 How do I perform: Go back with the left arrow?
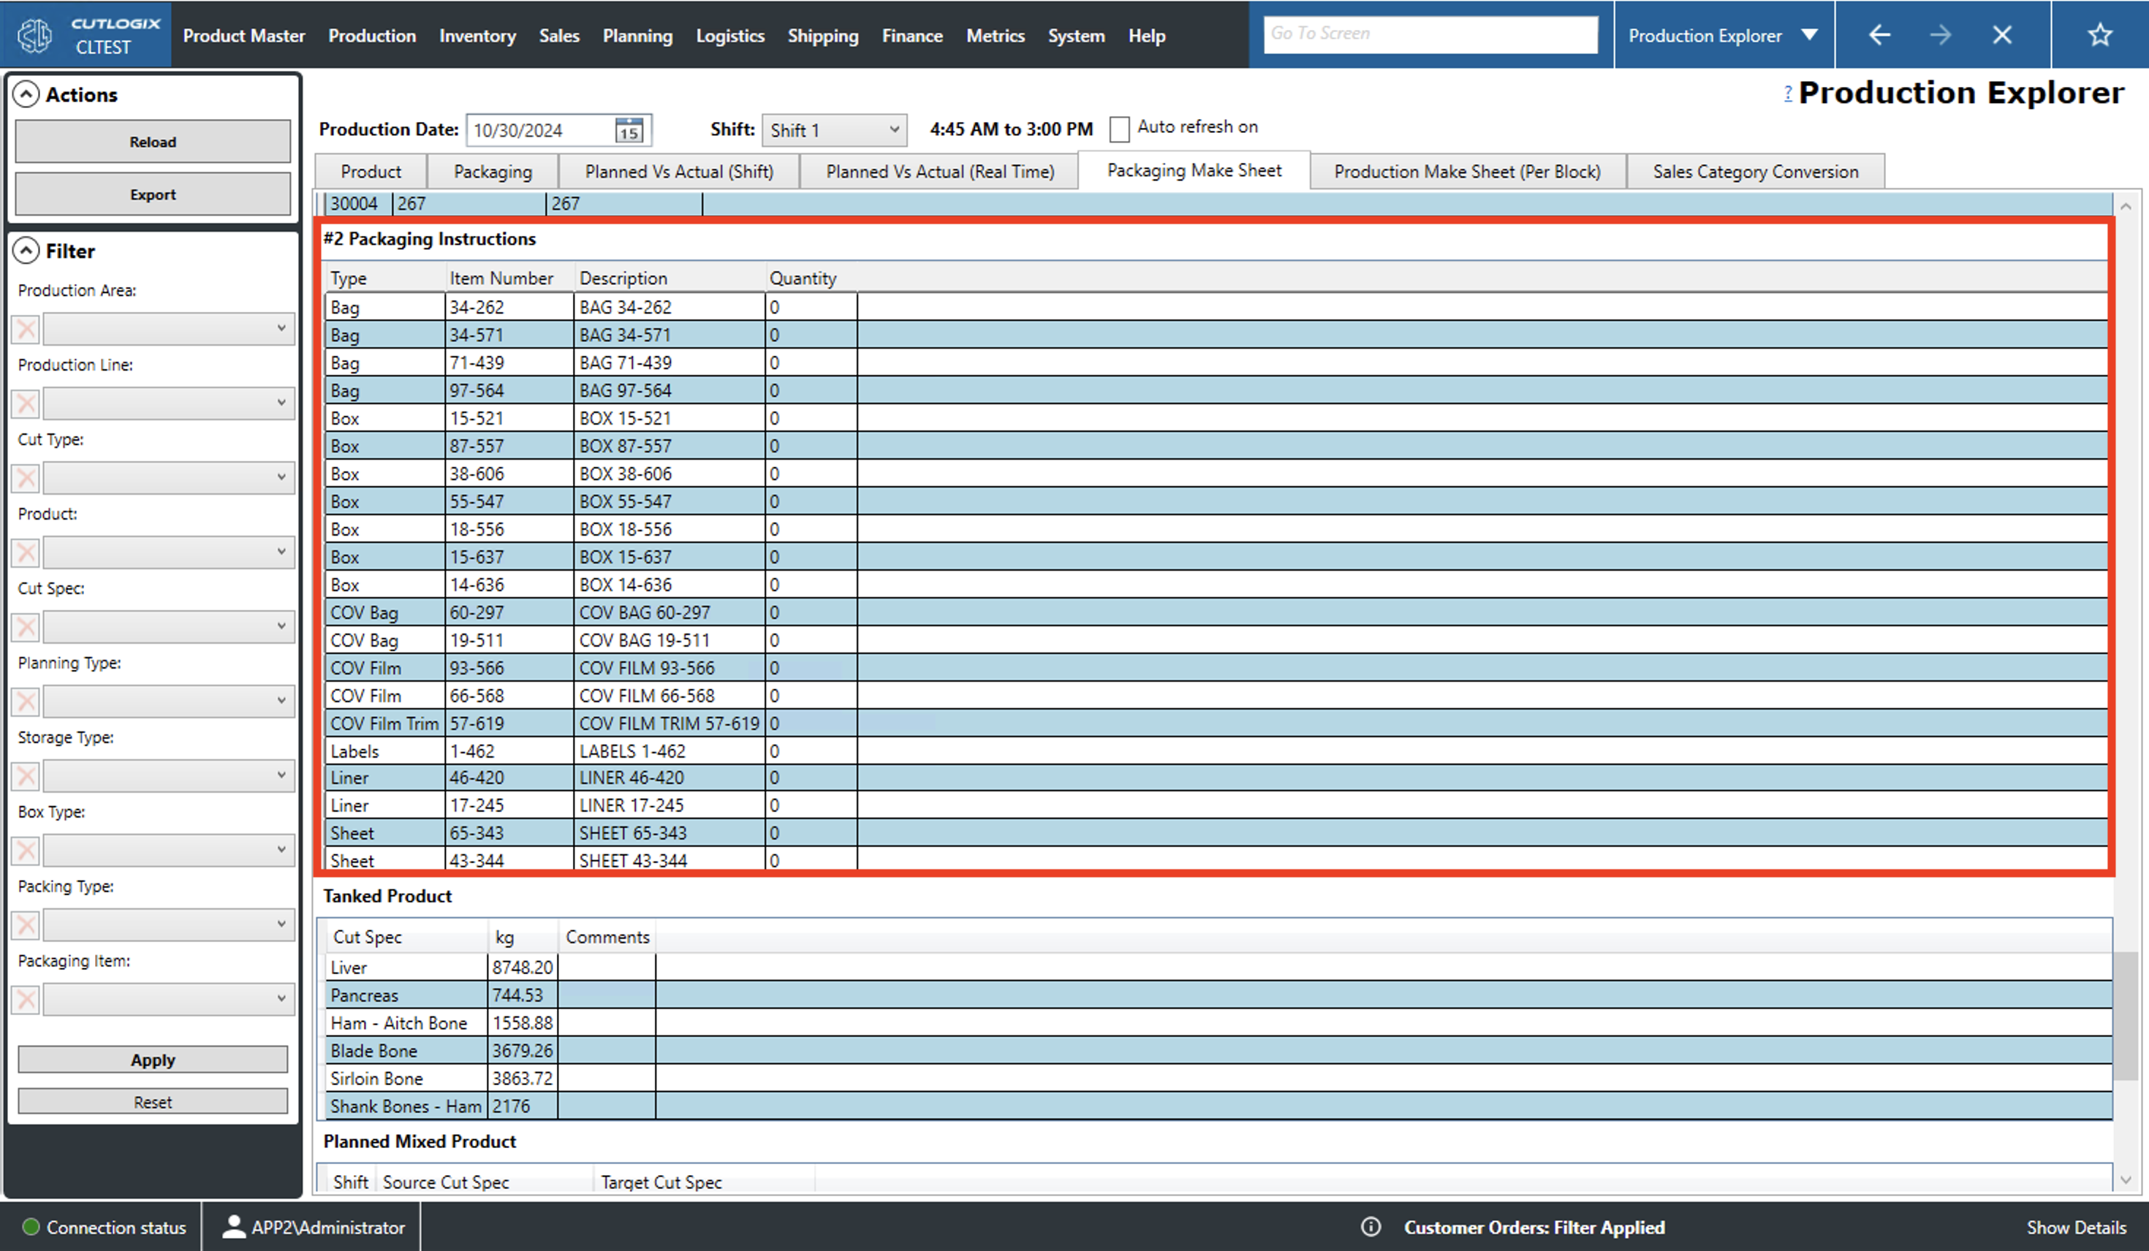click(x=1879, y=35)
